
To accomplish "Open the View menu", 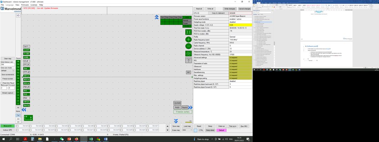I will coord(18,5).
